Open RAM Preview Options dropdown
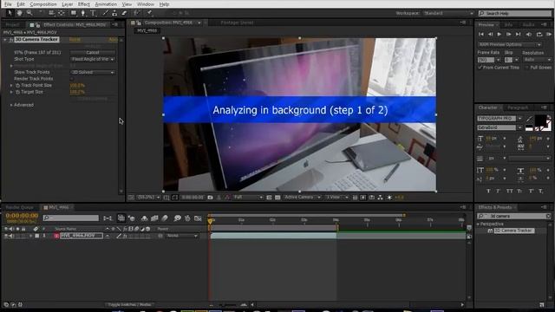 tap(509, 44)
